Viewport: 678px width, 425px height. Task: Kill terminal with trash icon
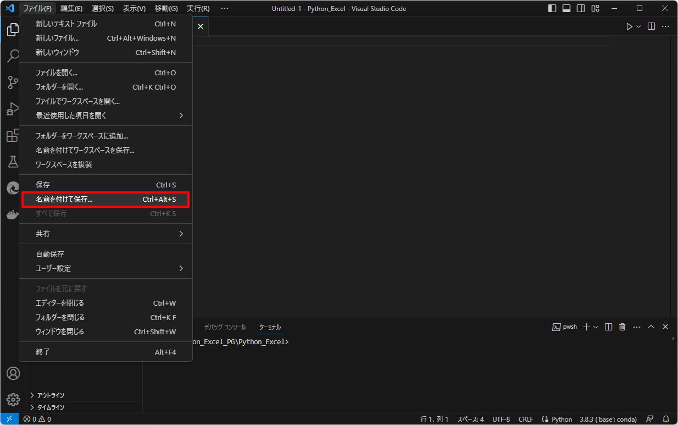pyautogui.click(x=622, y=327)
